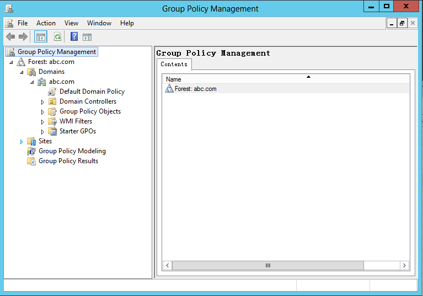Screen dimensions: 423x296
Task: Select the Contents tab
Action: point(174,64)
